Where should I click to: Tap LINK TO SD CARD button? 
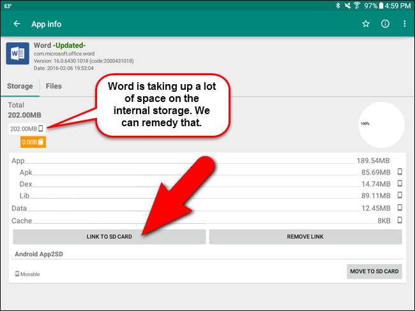[109, 236]
